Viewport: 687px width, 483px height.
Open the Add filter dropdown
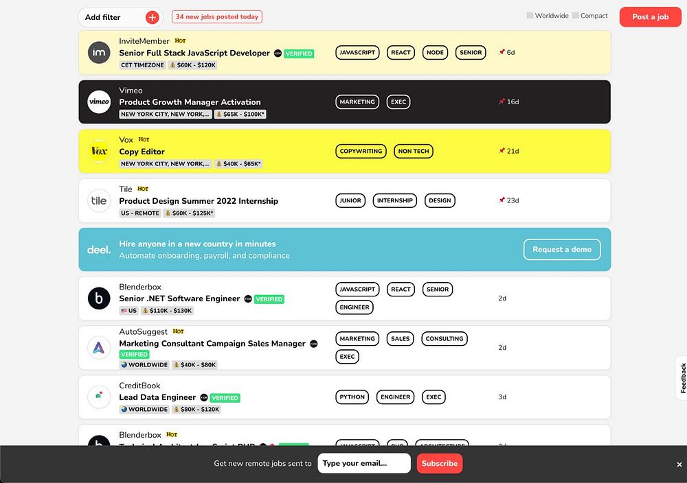(x=120, y=17)
